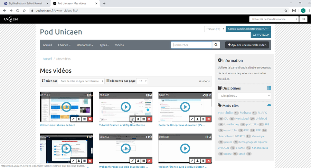Expand the Chaînes menu

tap(64, 45)
